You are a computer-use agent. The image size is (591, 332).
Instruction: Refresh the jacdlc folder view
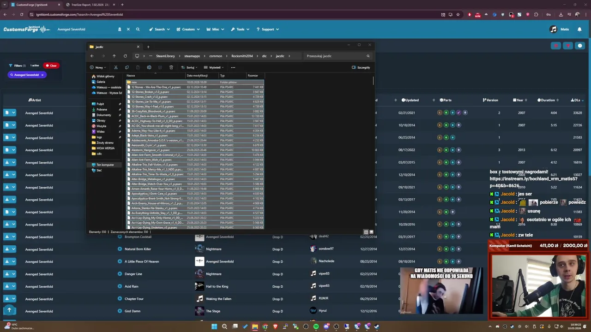(x=125, y=56)
